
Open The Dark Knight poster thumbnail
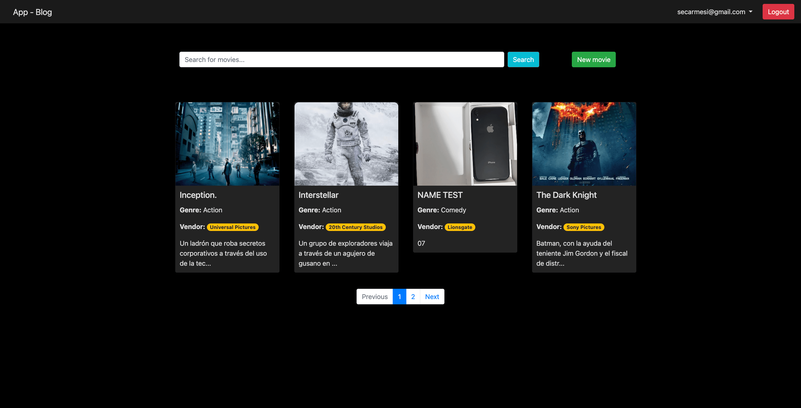pyautogui.click(x=584, y=144)
